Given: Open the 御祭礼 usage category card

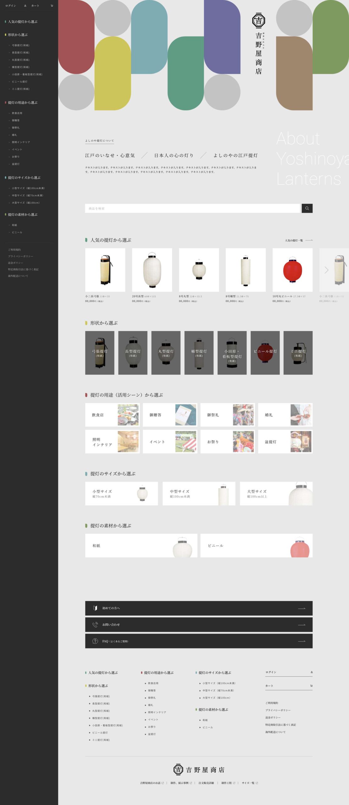Looking at the screenshot, I should [227, 415].
